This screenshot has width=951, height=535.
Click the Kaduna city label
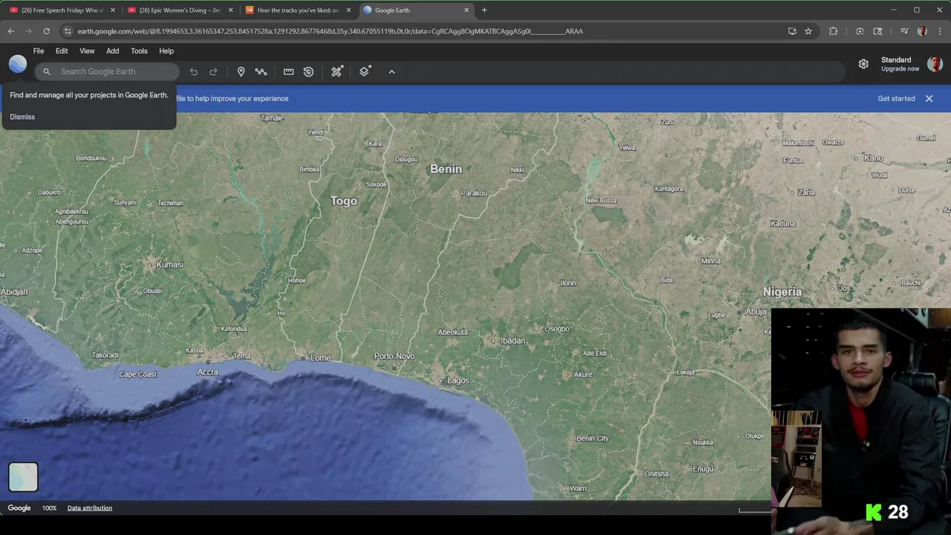[x=783, y=224]
